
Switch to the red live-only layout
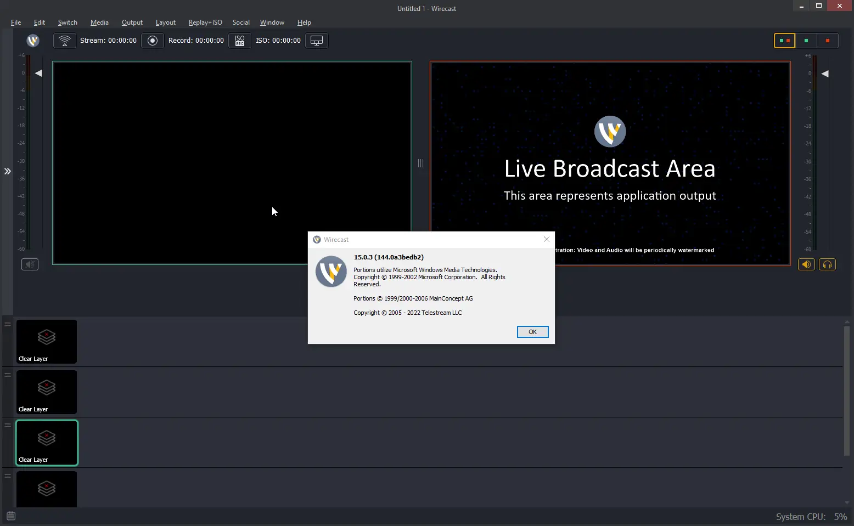click(828, 41)
